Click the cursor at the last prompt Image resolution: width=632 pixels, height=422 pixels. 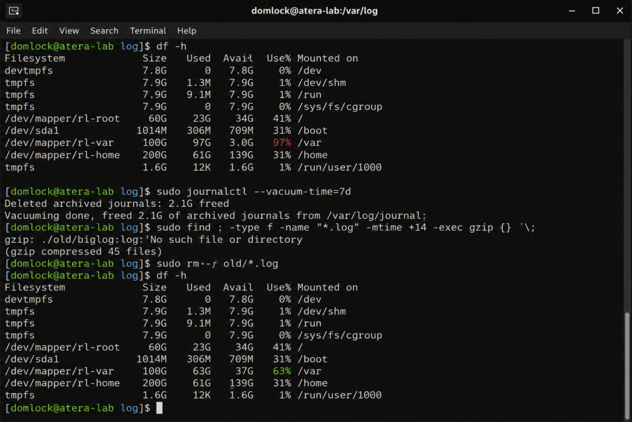pos(160,408)
